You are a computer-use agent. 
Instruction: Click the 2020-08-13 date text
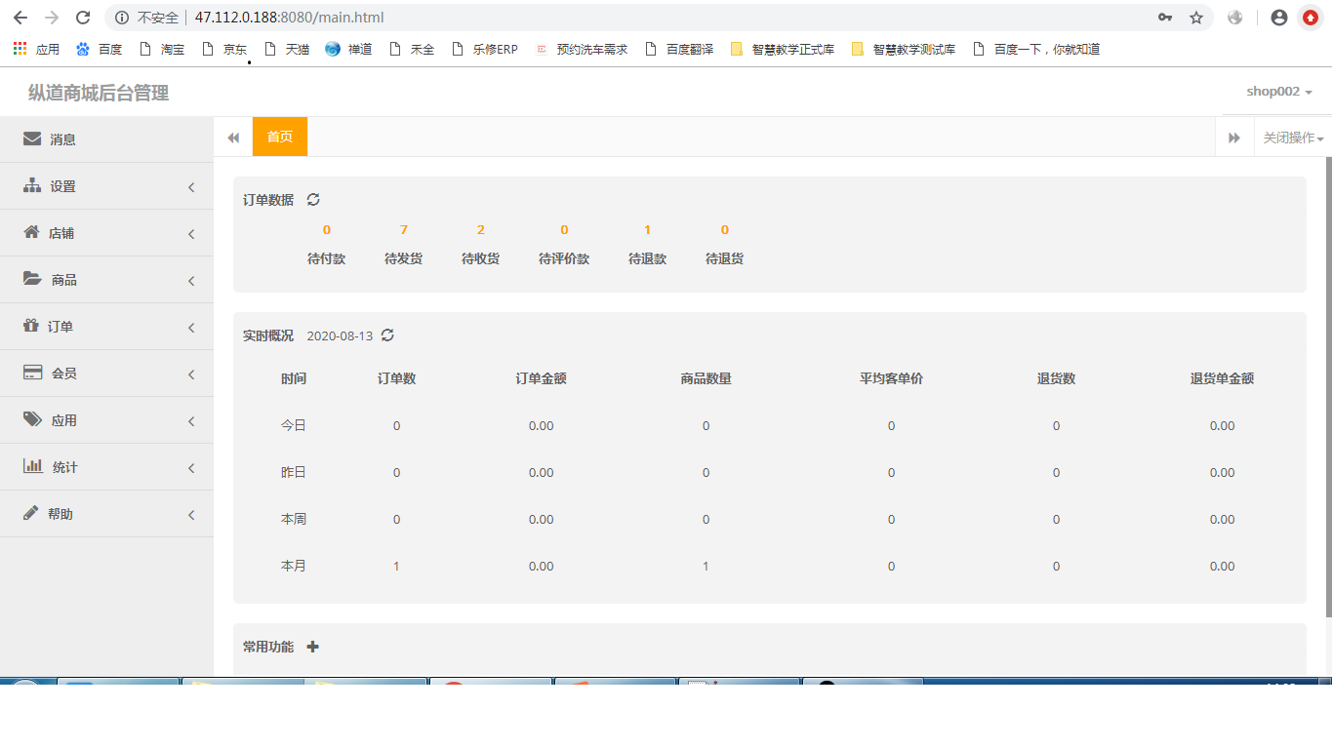pos(340,335)
